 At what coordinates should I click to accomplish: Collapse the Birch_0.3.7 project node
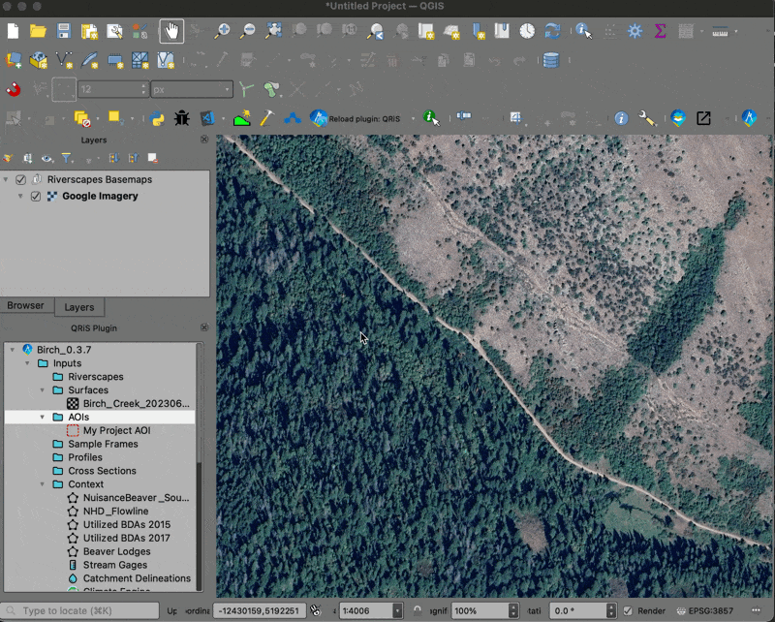[x=13, y=350]
